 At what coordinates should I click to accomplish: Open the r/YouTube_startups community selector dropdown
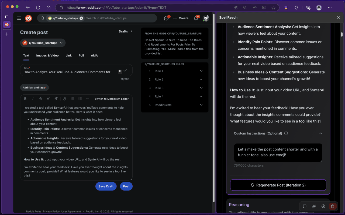43,43
